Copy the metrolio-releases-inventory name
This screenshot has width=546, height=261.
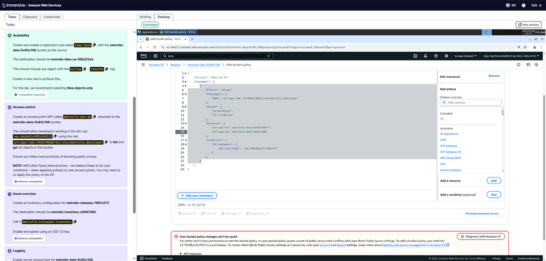(x=75, y=222)
